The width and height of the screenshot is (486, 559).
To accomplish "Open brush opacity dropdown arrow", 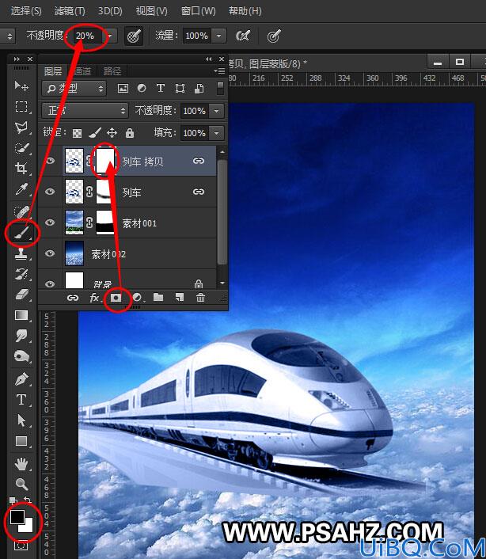I will point(110,36).
